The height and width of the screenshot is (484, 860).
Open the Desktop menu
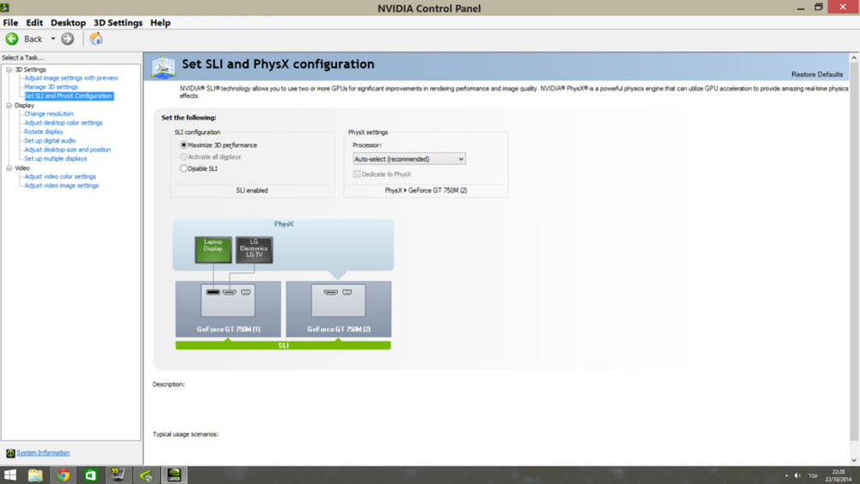[x=68, y=22]
